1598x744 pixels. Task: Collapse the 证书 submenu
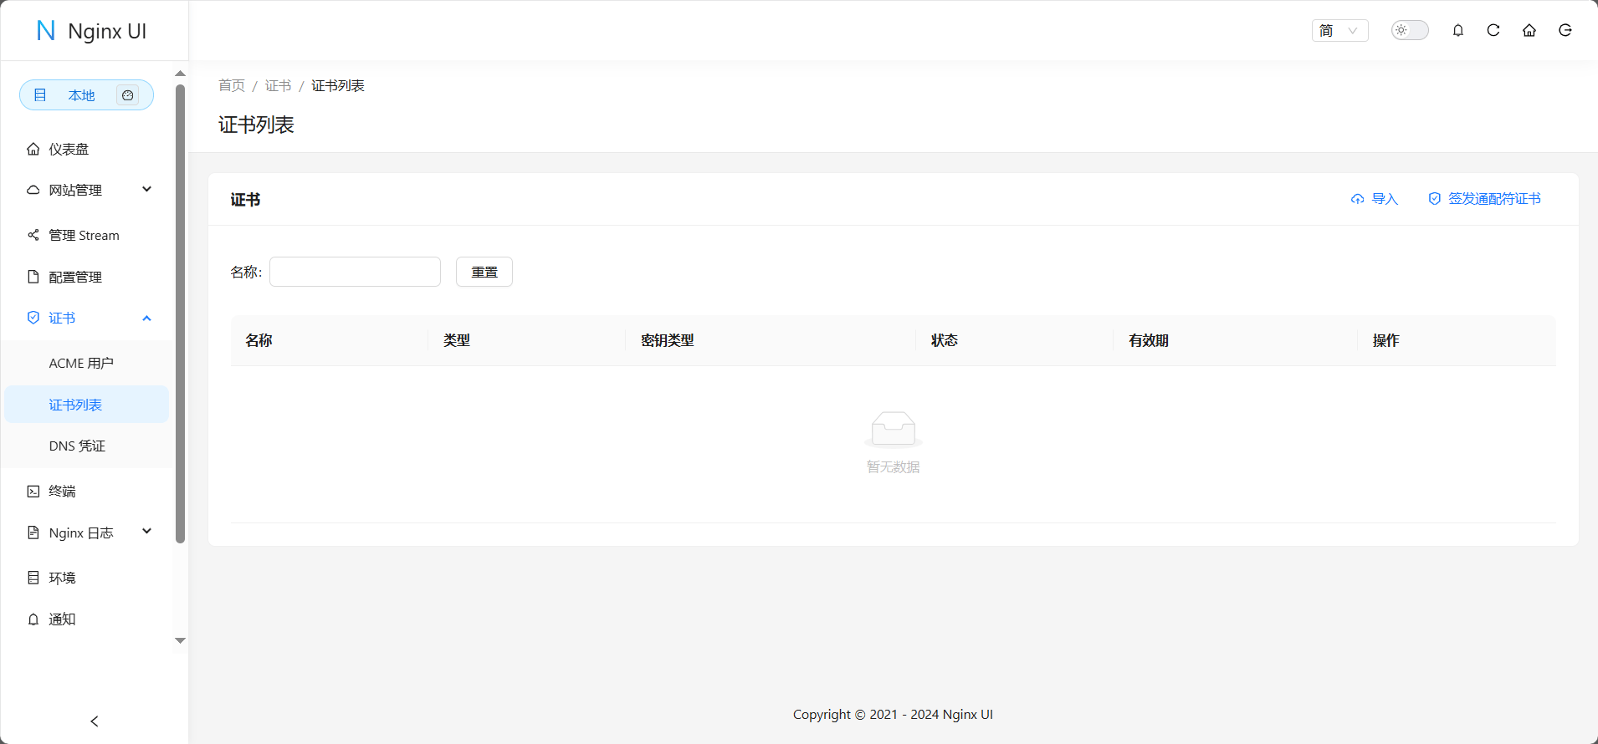[88, 318]
